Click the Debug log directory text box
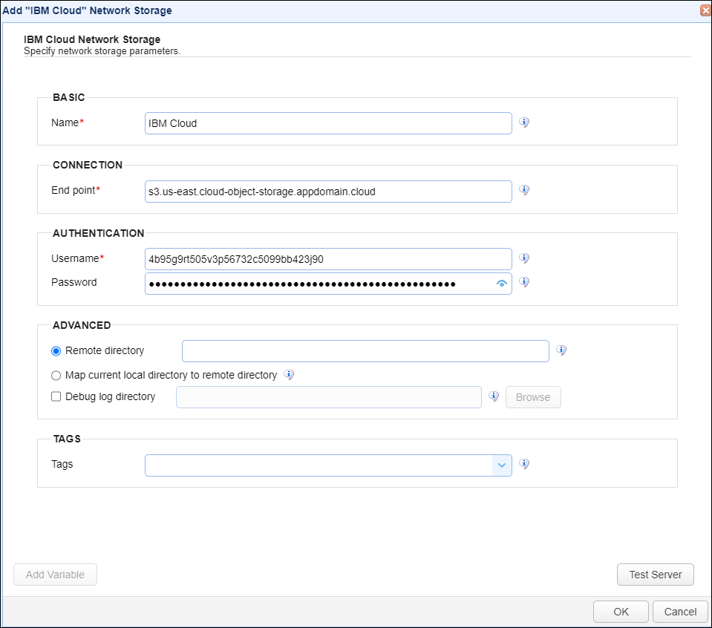The width and height of the screenshot is (712, 628). tap(329, 397)
